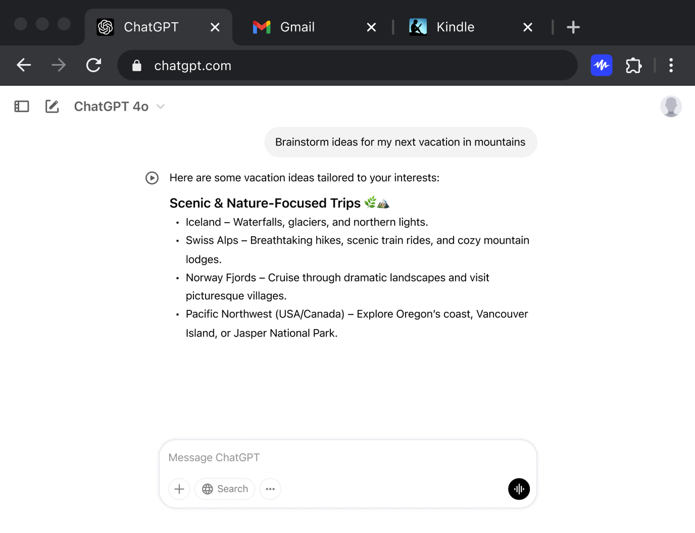
Task: Close the Kindle tab
Action: click(528, 27)
